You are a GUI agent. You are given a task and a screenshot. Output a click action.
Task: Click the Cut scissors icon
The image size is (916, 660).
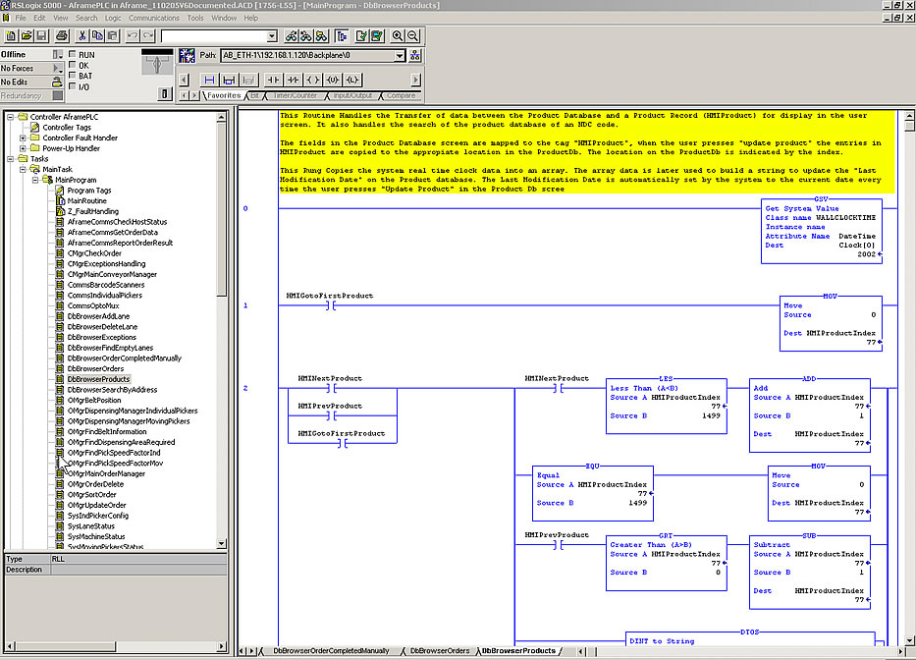click(82, 36)
